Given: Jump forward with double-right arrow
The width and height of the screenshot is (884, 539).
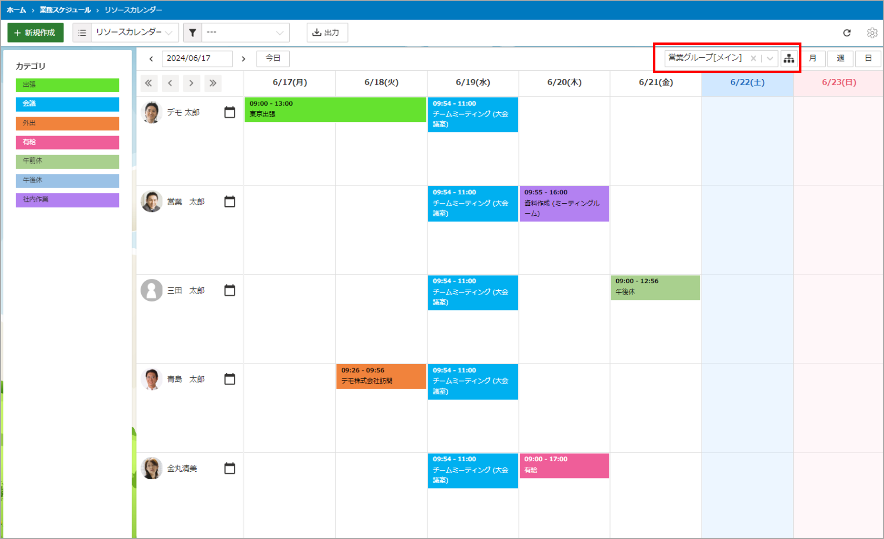Looking at the screenshot, I should 213,83.
